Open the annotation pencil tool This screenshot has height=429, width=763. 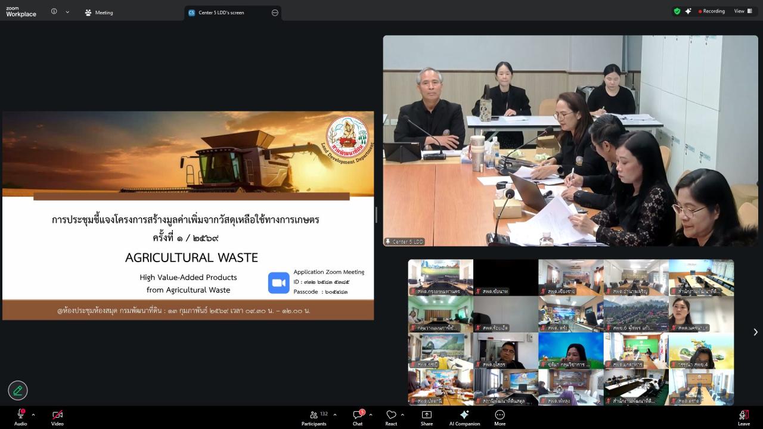click(x=17, y=390)
